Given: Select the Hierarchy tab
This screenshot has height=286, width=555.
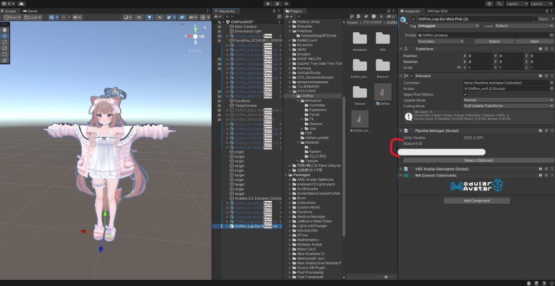Looking at the screenshot, I should click(x=225, y=11).
